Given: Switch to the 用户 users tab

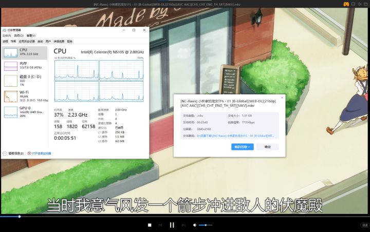Looking at the screenshot, I should click(48, 42).
